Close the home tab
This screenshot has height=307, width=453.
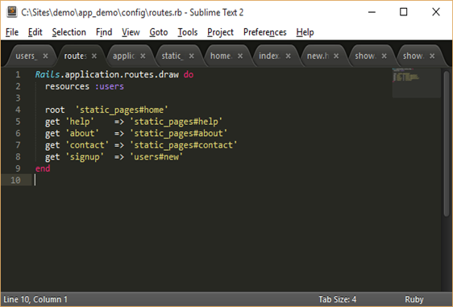point(240,56)
